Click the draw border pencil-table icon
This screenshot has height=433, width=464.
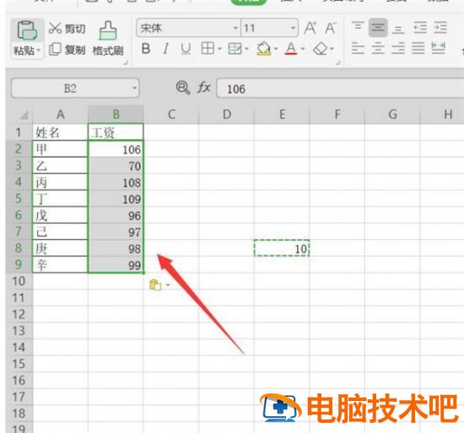click(235, 49)
